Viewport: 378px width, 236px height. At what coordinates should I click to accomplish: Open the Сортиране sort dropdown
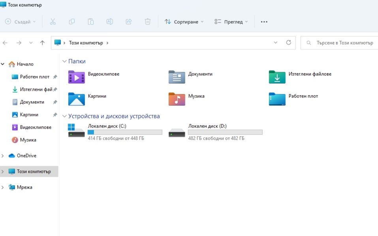[x=184, y=22]
